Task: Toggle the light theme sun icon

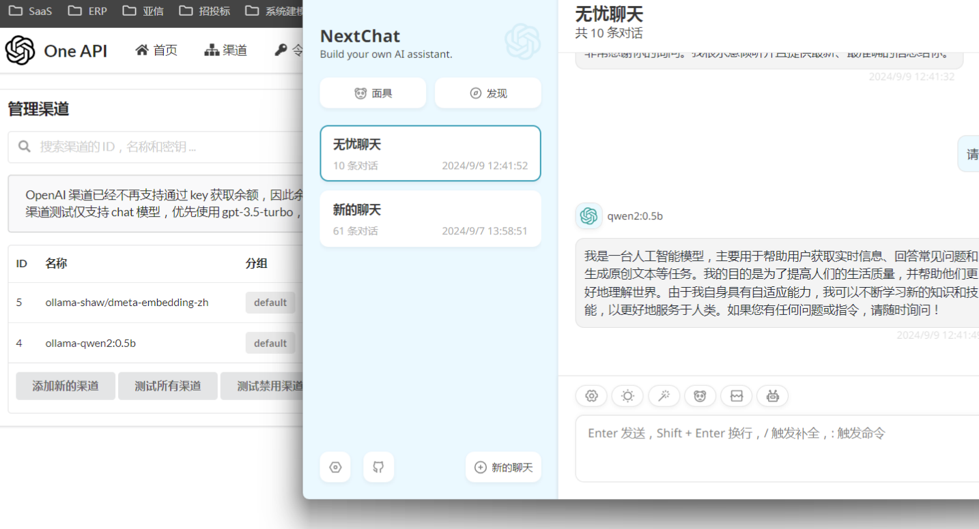Action: coord(627,396)
